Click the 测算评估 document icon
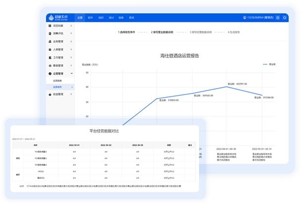The height and width of the screenshot is (204, 302). [50, 33]
